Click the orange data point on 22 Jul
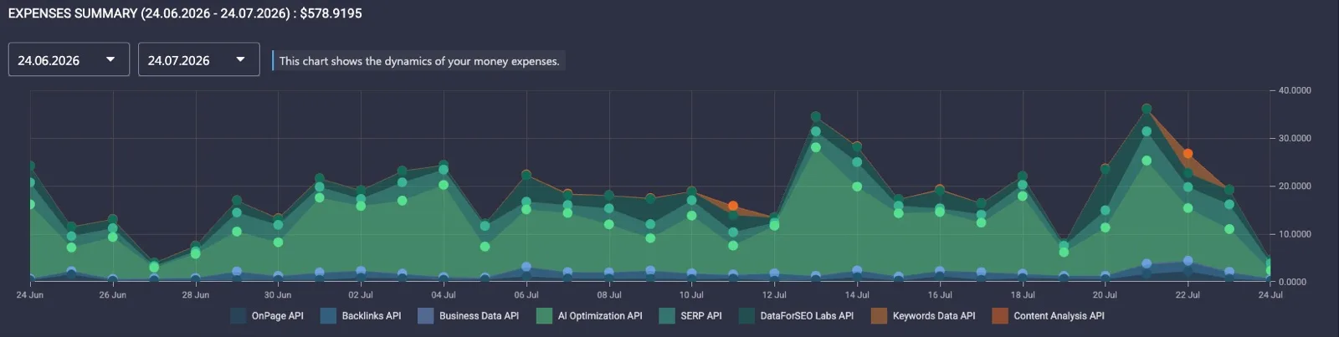The width and height of the screenshot is (1339, 337). [x=1188, y=154]
